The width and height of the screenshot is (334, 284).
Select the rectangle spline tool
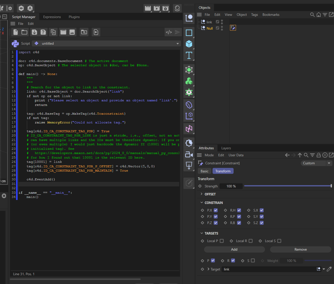(x=189, y=33)
